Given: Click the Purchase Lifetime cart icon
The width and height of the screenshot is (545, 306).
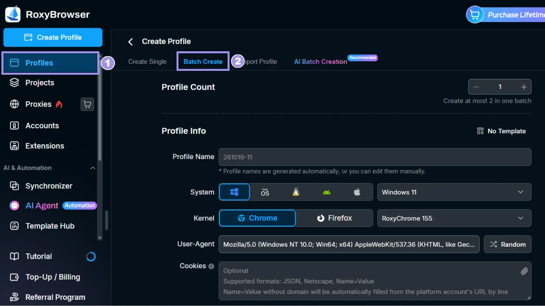Looking at the screenshot, I should pyautogui.click(x=475, y=14).
